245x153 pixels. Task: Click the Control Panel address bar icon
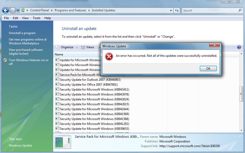click(23, 10)
